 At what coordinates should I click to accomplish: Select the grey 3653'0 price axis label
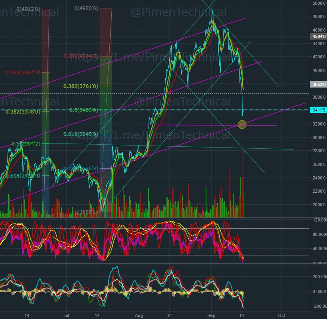point(319,84)
